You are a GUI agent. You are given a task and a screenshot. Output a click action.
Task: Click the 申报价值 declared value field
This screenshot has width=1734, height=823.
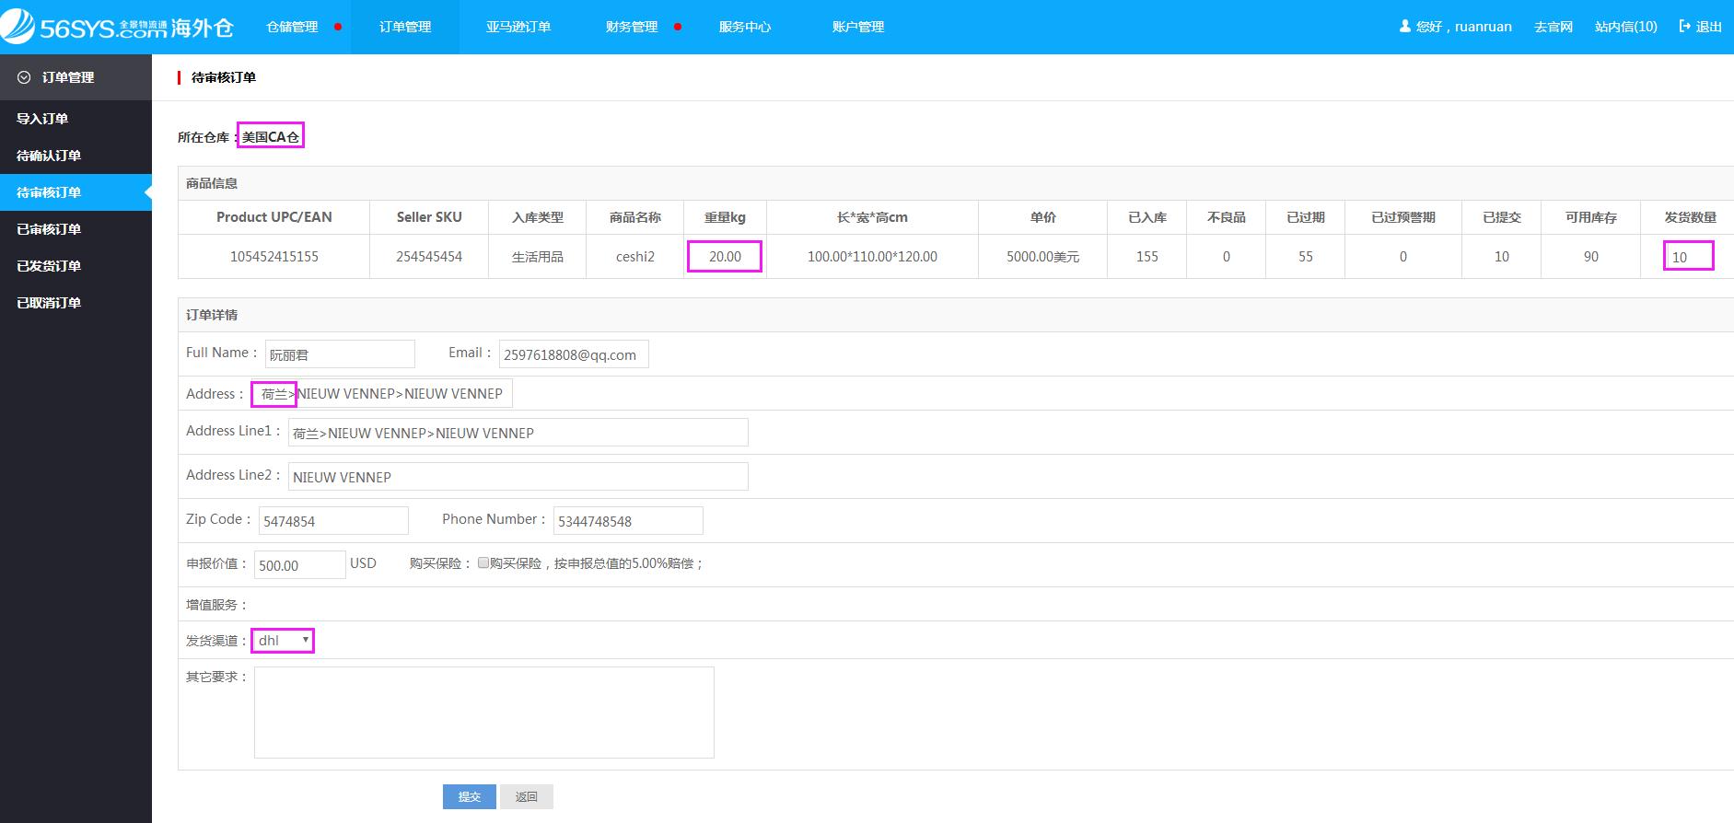pos(299,565)
